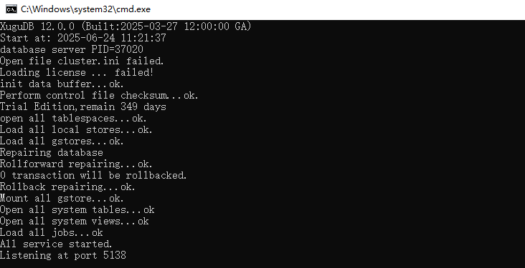
Task: Click the Repairing database line
Action: click(52, 152)
